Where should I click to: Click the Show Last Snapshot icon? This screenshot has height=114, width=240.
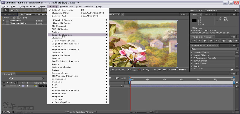click(134, 70)
